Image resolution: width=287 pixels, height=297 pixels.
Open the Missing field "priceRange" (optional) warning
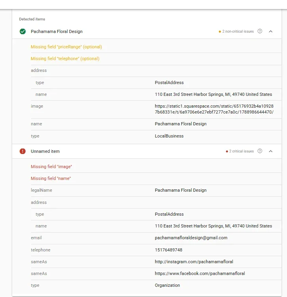click(66, 47)
